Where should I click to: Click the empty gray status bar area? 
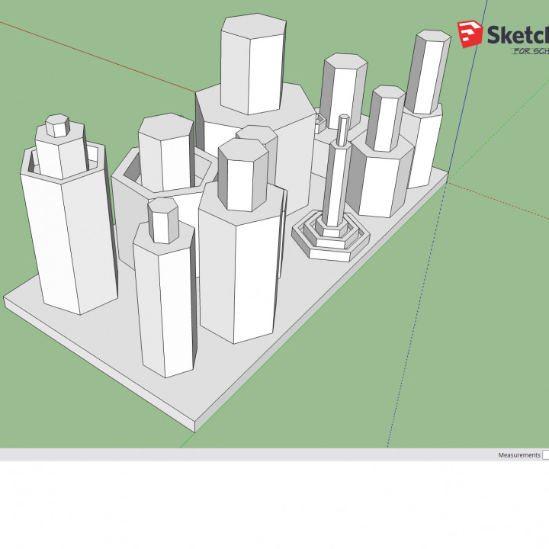point(229,455)
